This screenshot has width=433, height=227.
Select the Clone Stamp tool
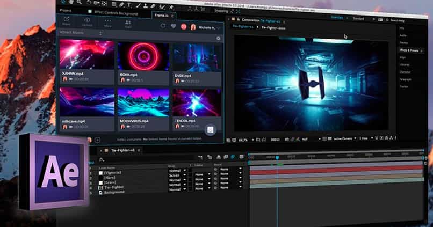146,6
